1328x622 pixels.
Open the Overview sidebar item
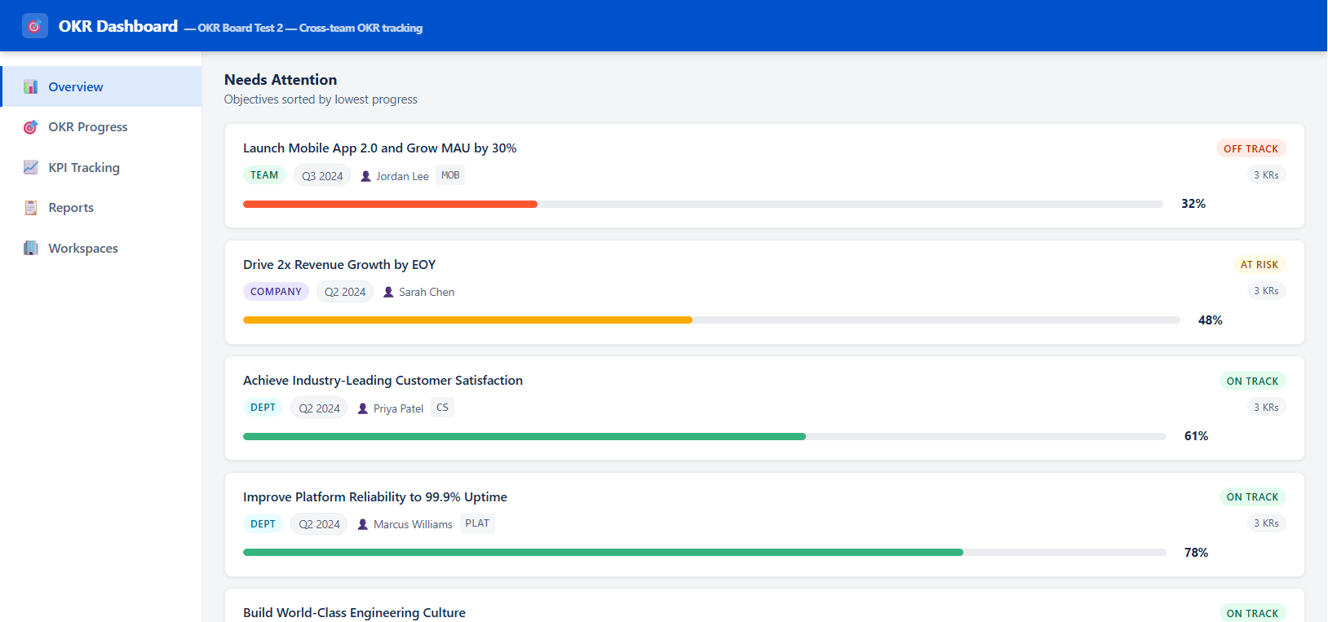pyautogui.click(x=101, y=86)
